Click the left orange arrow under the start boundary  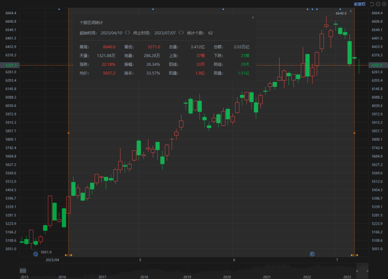66,255
